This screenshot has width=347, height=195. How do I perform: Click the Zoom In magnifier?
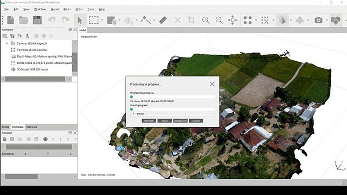[x=206, y=20]
